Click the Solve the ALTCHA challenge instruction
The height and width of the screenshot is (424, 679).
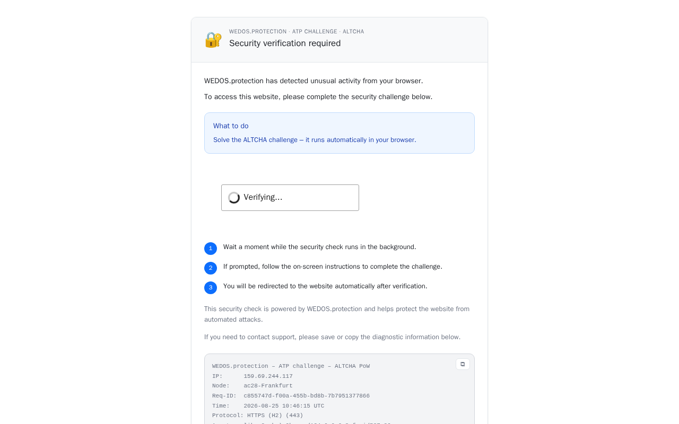(315, 140)
